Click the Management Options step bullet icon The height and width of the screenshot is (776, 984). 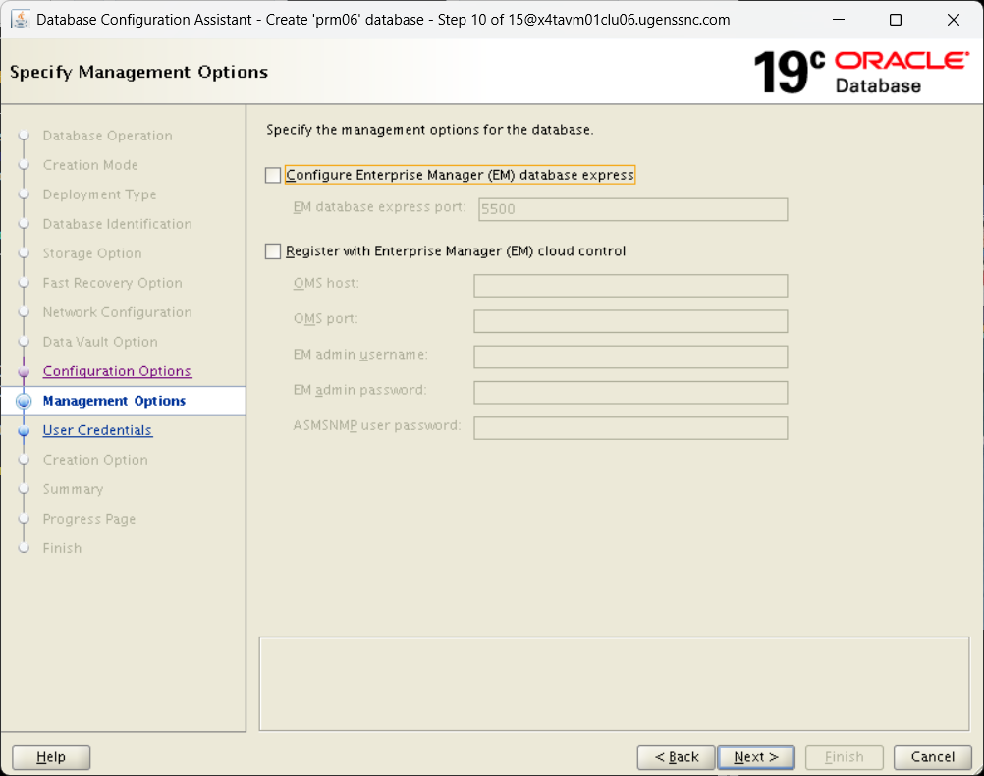coord(24,401)
